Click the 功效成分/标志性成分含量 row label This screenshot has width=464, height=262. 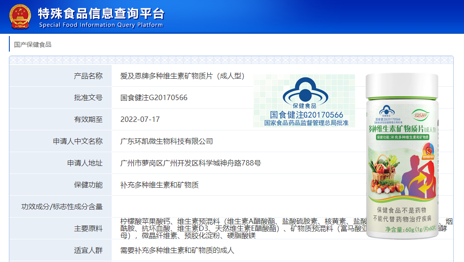(62, 206)
